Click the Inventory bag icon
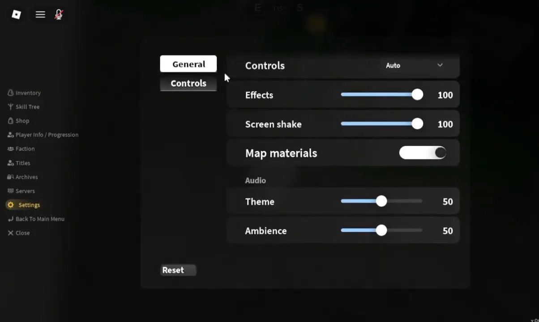Viewport: 539px width, 322px height. click(10, 93)
